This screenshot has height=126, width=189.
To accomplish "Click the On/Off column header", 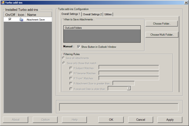I will pos(10,15).
